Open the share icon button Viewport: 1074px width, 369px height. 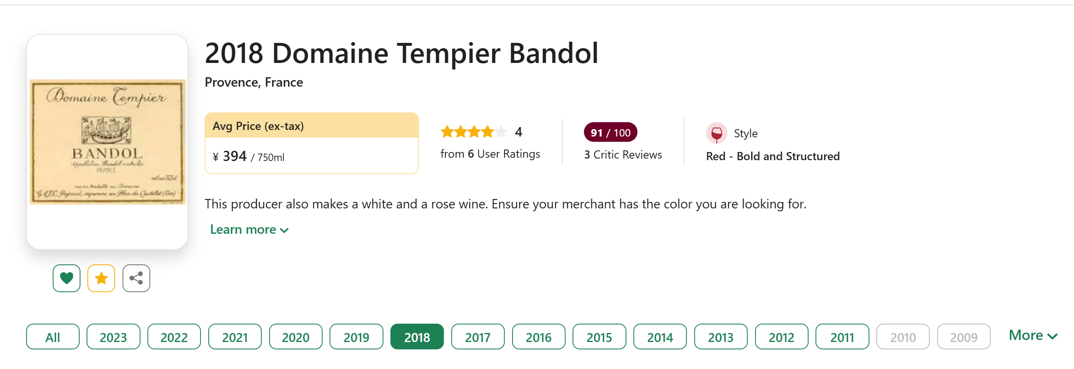pos(136,278)
